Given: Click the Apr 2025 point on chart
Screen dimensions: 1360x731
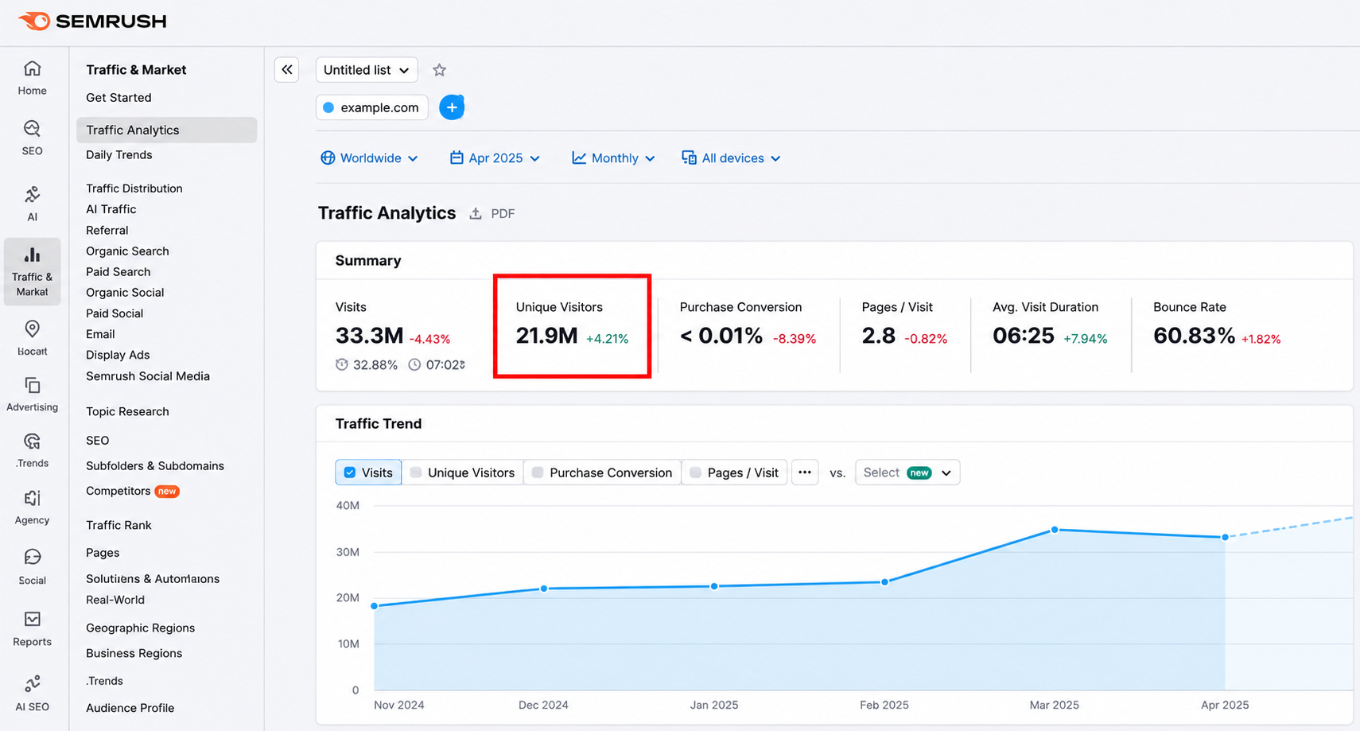Looking at the screenshot, I should (1225, 537).
